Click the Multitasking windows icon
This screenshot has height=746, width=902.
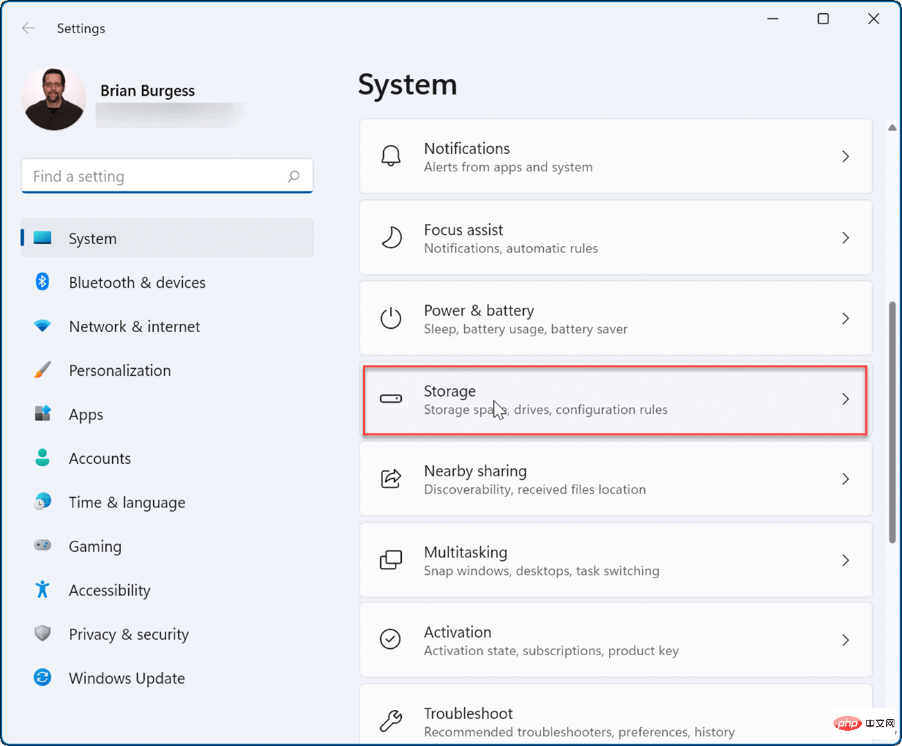(391, 559)
